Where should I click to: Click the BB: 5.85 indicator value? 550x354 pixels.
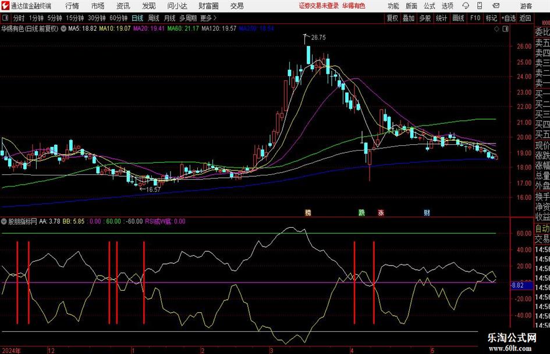(73, 221)
